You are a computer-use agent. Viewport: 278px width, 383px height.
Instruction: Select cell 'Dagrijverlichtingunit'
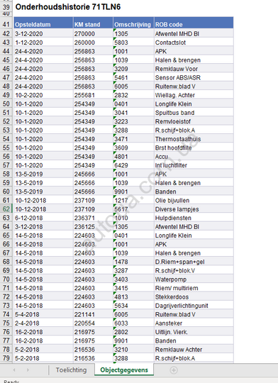[194, 306]
